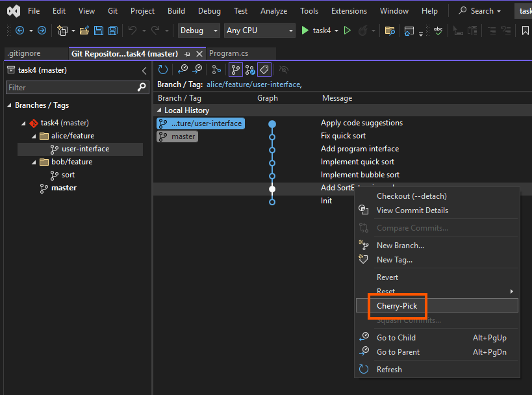Click alice/feature/user-interface branch link
The image size is (532, 395).
253,84
